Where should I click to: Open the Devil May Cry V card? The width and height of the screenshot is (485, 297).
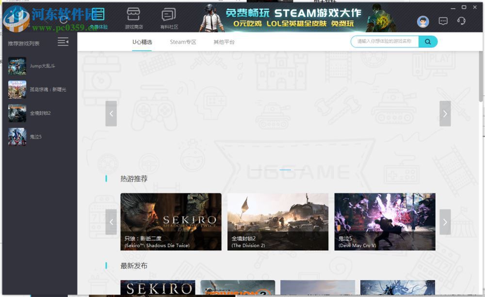(385, 221)
